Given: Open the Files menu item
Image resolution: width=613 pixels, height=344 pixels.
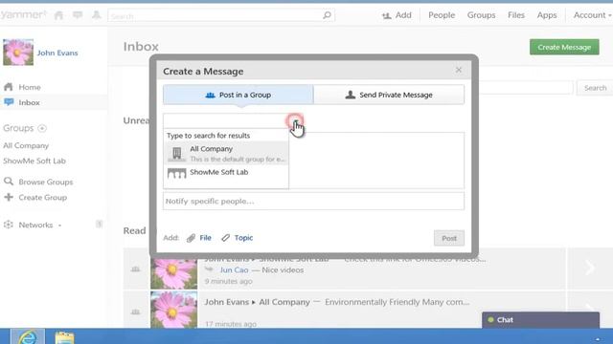Looking at the screenshot, I should [516, 15].
